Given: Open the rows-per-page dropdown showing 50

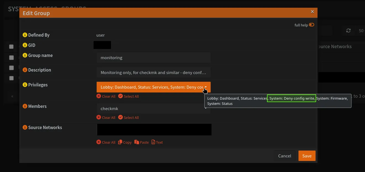Looking at the screenshot, I should pyautogui.click(x=361, y=31).
